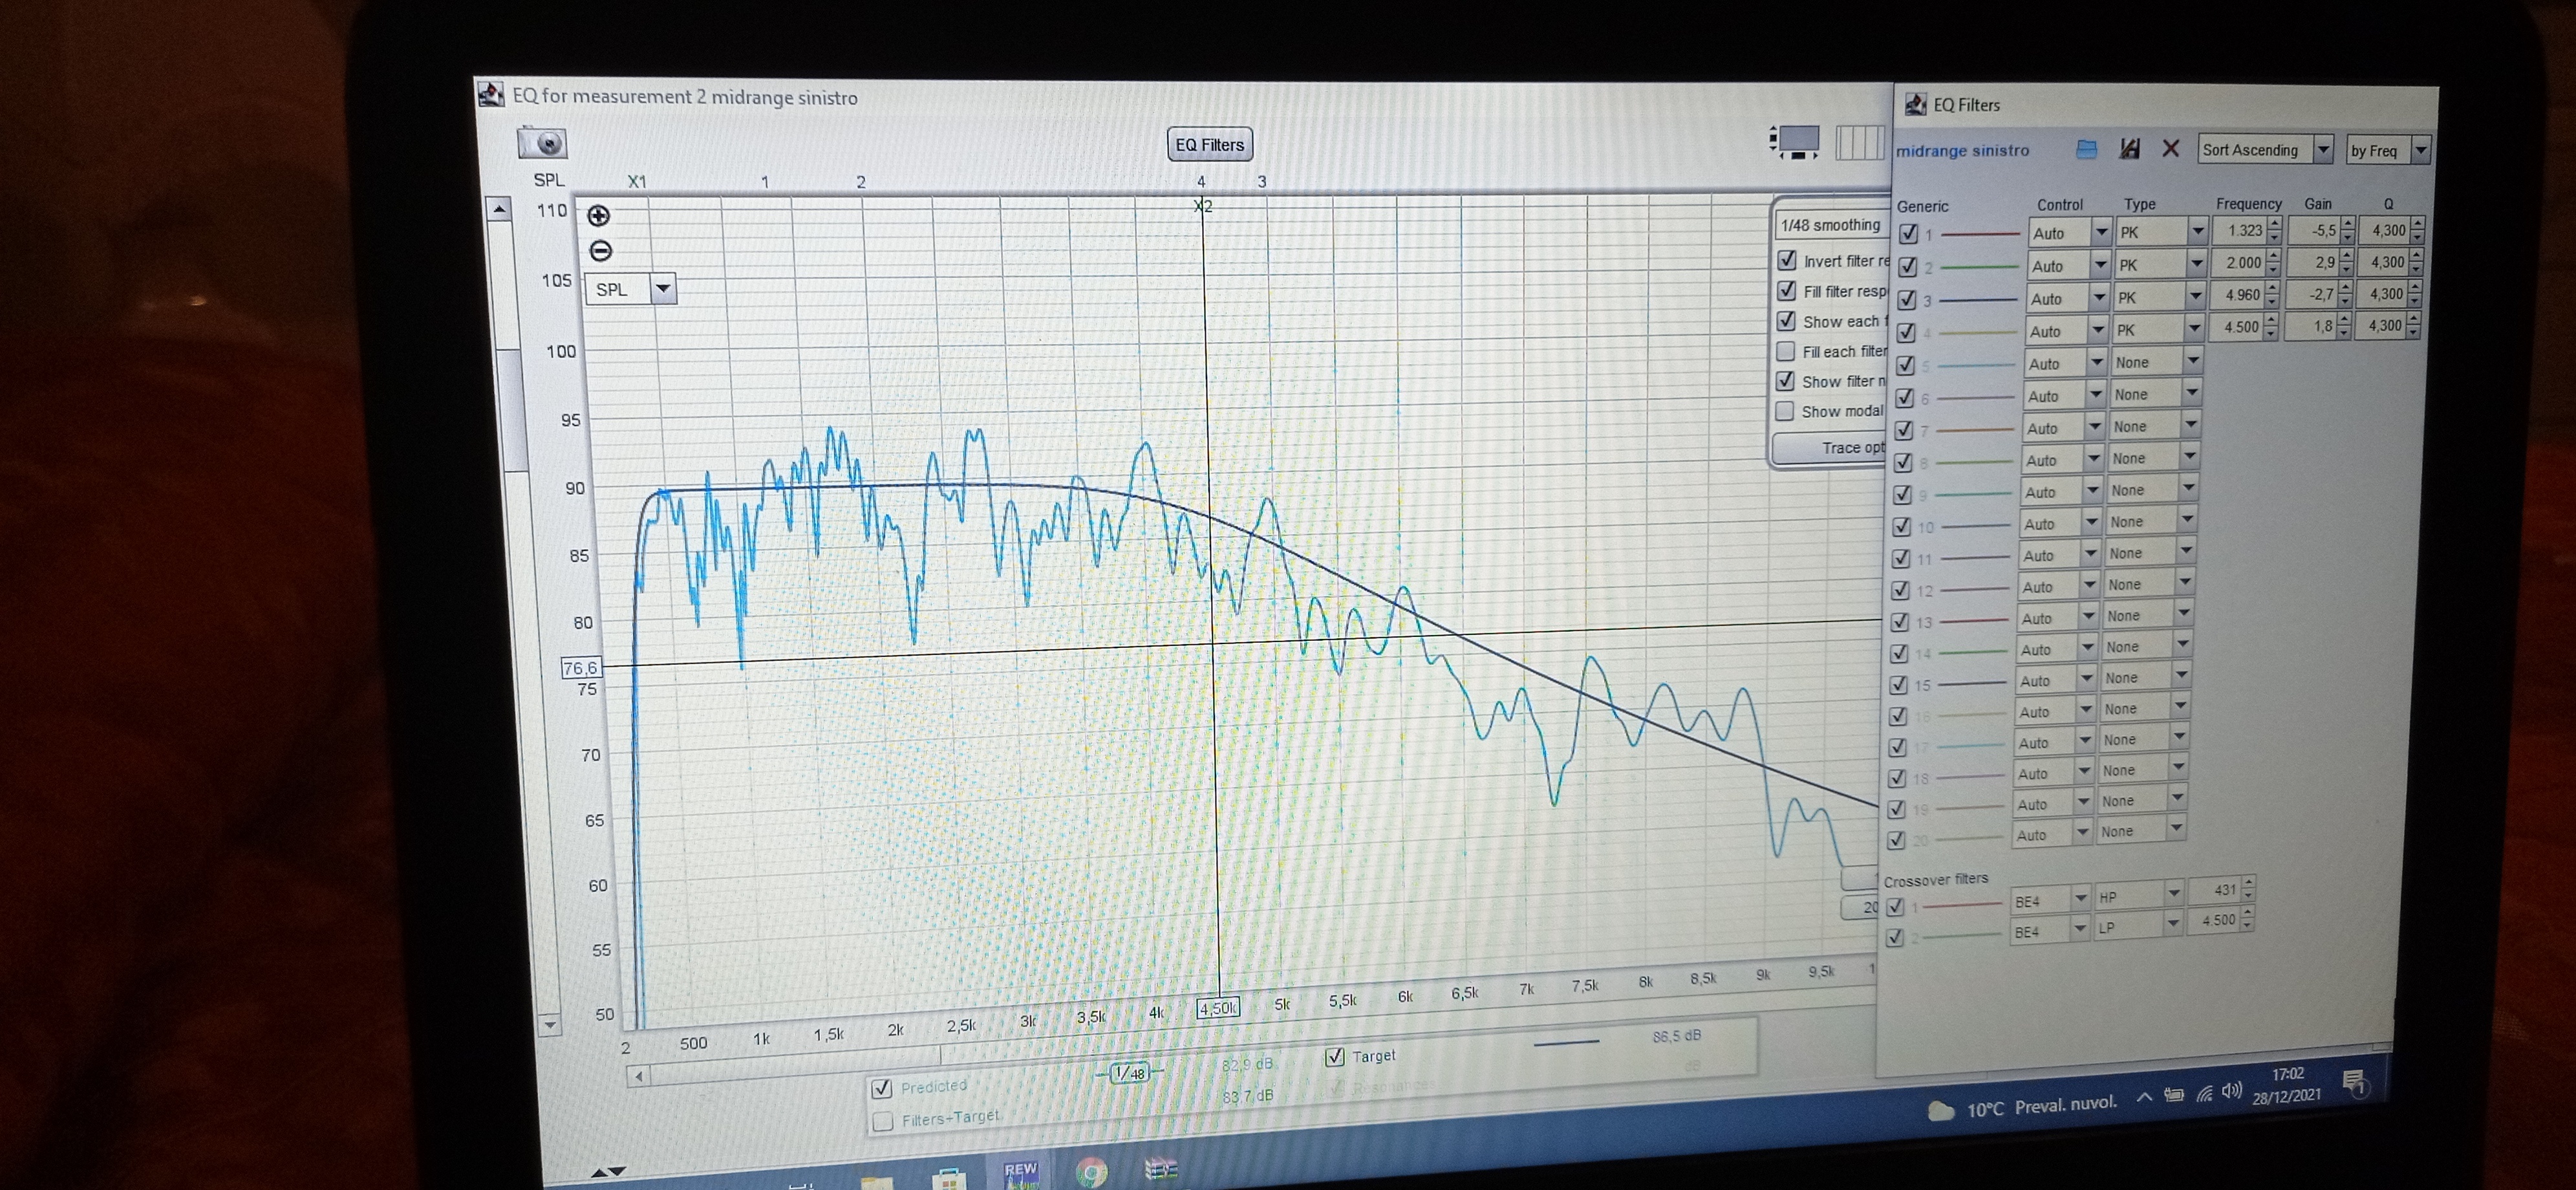
Task: Increase filter 2 Q spinner up
Action: (2416, 256)
